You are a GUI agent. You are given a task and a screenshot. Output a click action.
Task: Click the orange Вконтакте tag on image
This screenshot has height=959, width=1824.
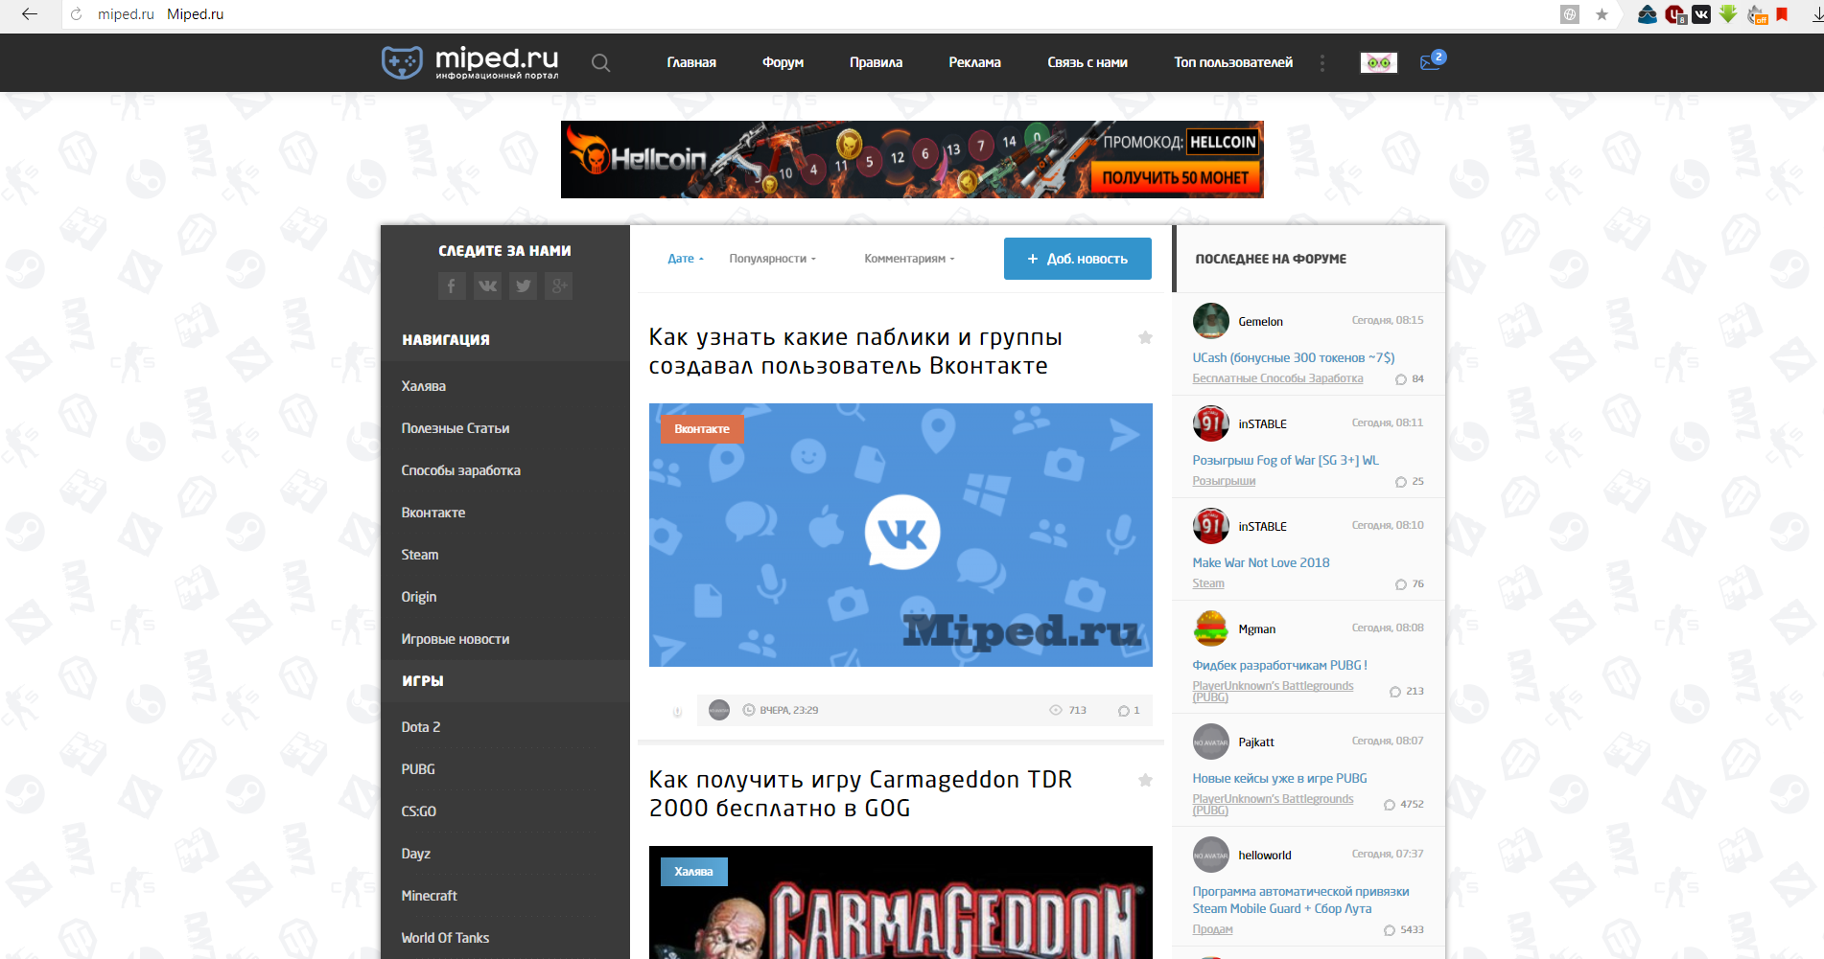pos(702,429)
